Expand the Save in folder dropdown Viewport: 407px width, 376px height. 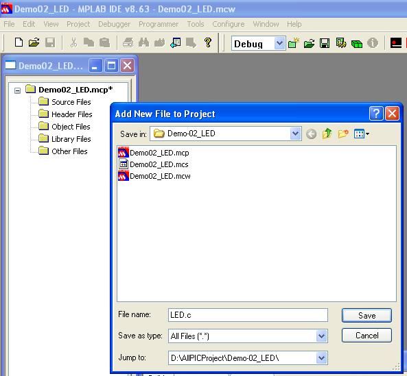pos(295,134)
